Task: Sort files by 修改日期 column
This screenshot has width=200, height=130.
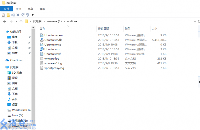Action: tap(103, 29)
